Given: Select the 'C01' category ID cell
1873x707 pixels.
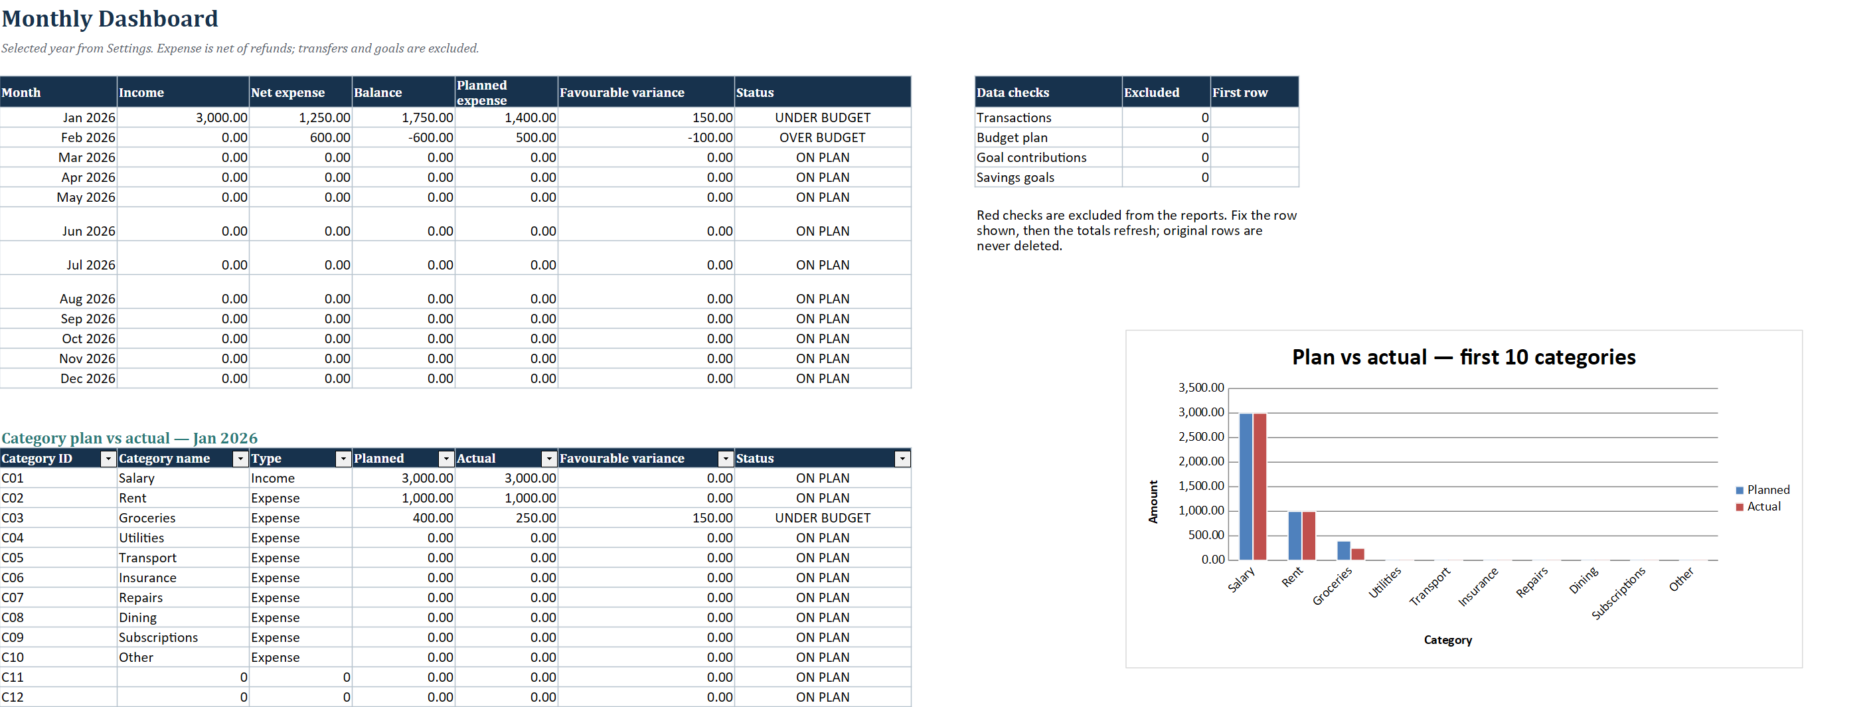Looking at the screenshot, I should pos(59,477).
